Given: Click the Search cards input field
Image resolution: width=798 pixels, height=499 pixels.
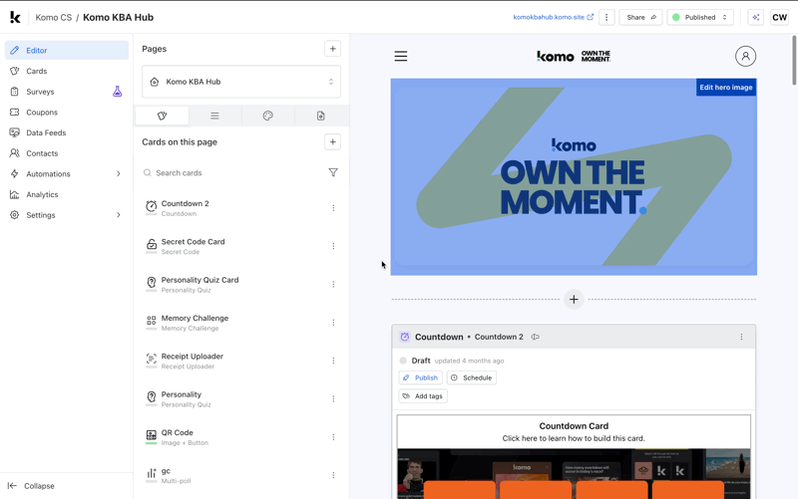Looking at the screenshot, I should click(x=234, y=173).
